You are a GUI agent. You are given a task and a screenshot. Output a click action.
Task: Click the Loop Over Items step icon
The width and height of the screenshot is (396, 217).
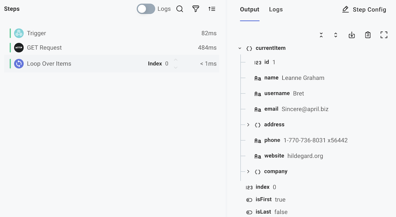(x=19, y=64)
